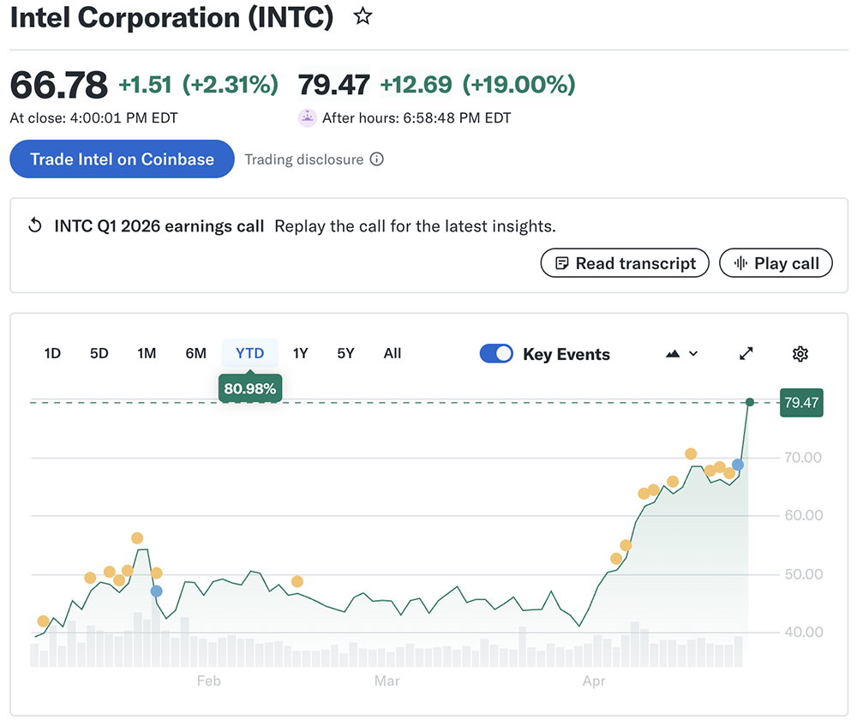Expand chart to full screen
Image resolution: width=857 pixels, height=726 pixels.
pos(746,354)
